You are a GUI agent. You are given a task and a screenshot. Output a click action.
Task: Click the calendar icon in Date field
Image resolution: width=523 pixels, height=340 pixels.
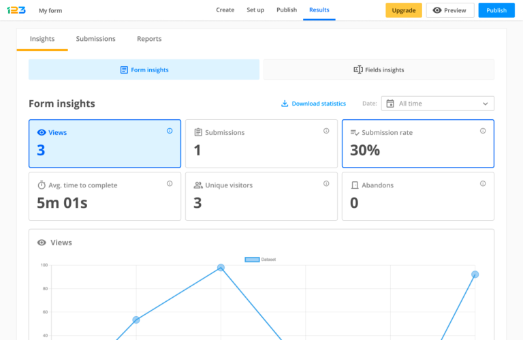click(390, 104)
